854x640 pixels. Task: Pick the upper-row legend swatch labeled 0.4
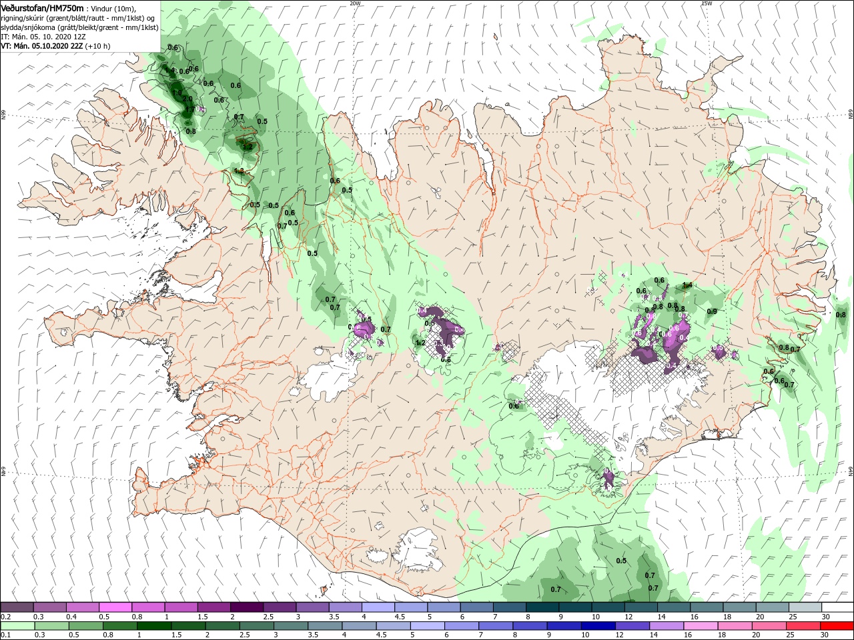(83, 607)
